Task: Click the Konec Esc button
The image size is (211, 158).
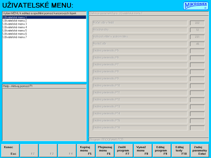Action: 10,151
